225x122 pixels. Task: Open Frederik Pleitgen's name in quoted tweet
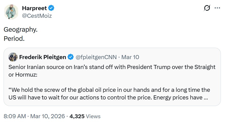43,57
